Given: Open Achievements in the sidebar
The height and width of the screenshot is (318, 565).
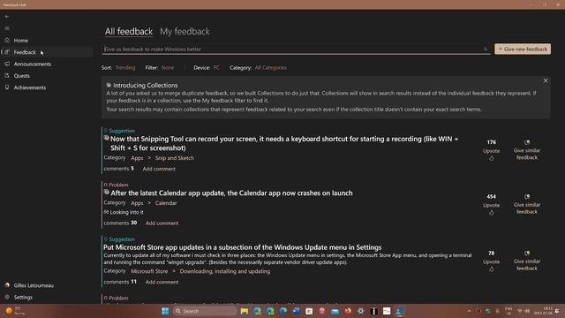Looking at the screenshot, I should pyautogui.click(x=47, y=87).
